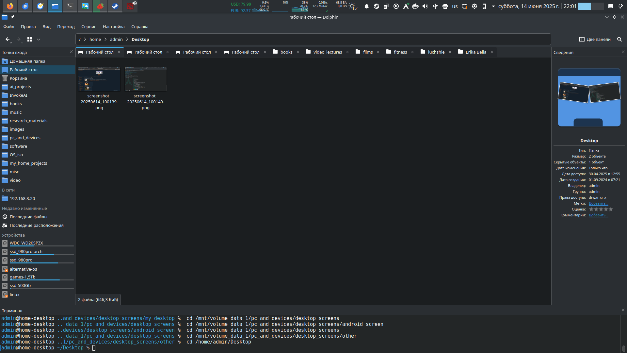
Task: Click the pin window icon in the title bar
Action: pos(12,17)
